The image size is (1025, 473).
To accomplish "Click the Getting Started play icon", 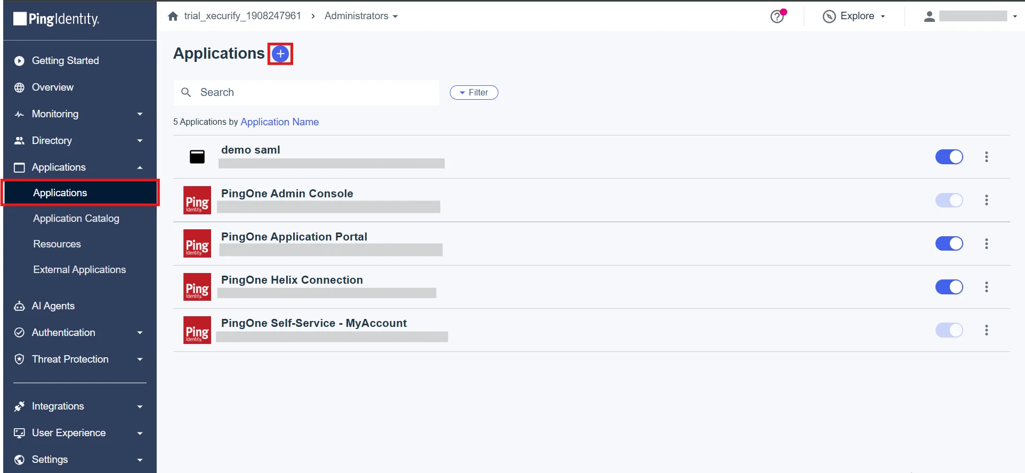I will (19, 61).
